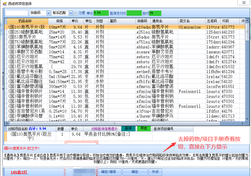Click the vertical scrollbar down arrow
The height and width of the screenshot is (176, 251).
[x=247, y=119]
